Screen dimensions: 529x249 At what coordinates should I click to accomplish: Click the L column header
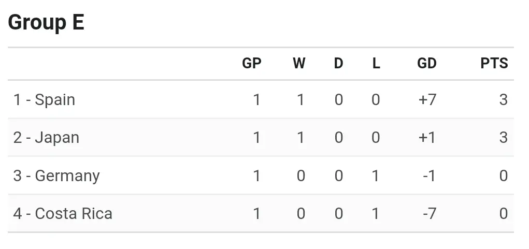(x=376, y=63)
